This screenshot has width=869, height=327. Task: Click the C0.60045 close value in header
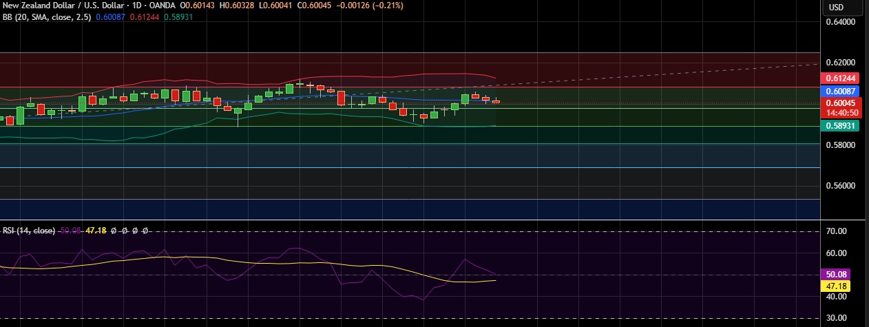[315, 6]
